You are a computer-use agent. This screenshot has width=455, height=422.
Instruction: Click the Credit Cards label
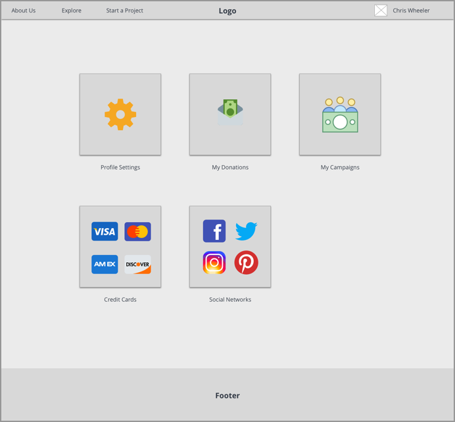tap(120, 299)
